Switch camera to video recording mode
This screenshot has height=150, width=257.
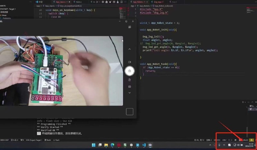coord(129,62)
